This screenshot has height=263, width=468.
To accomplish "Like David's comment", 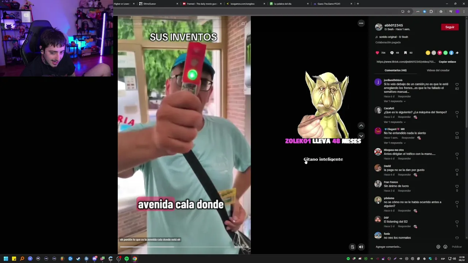I will pos(457,170).
